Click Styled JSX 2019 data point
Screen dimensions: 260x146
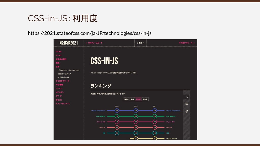pyautogui.click(x=117, y=122)
